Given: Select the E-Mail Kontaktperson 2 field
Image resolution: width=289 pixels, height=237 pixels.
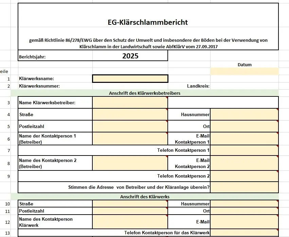Looking at the screenshot, I should pos(244,163).
